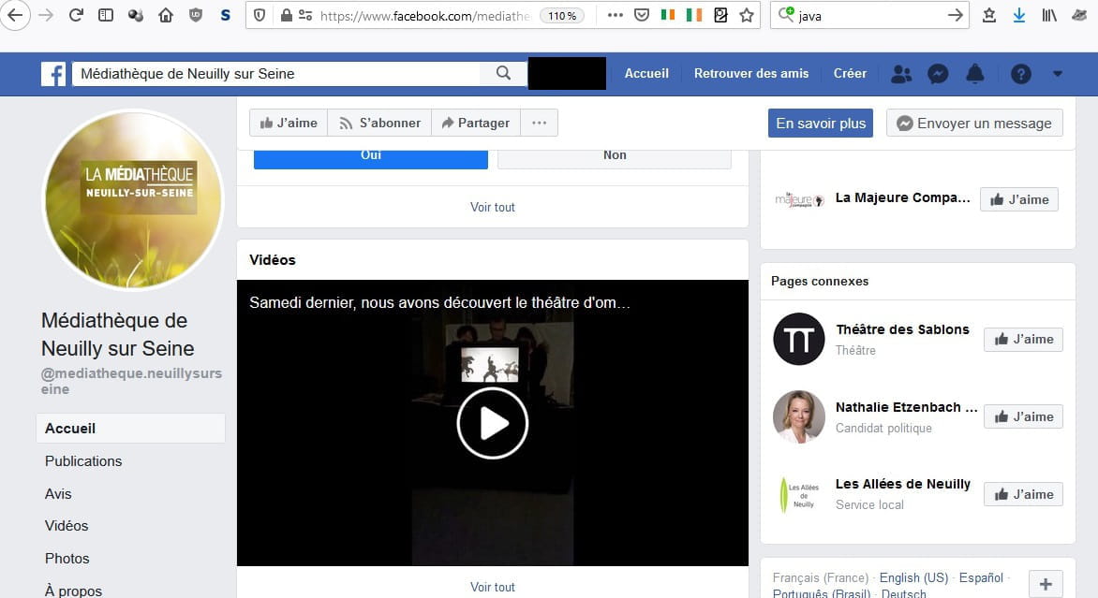Click Envoyer un message button
The width and height of the screenshot is (1098, 598).
pos(974,124)
